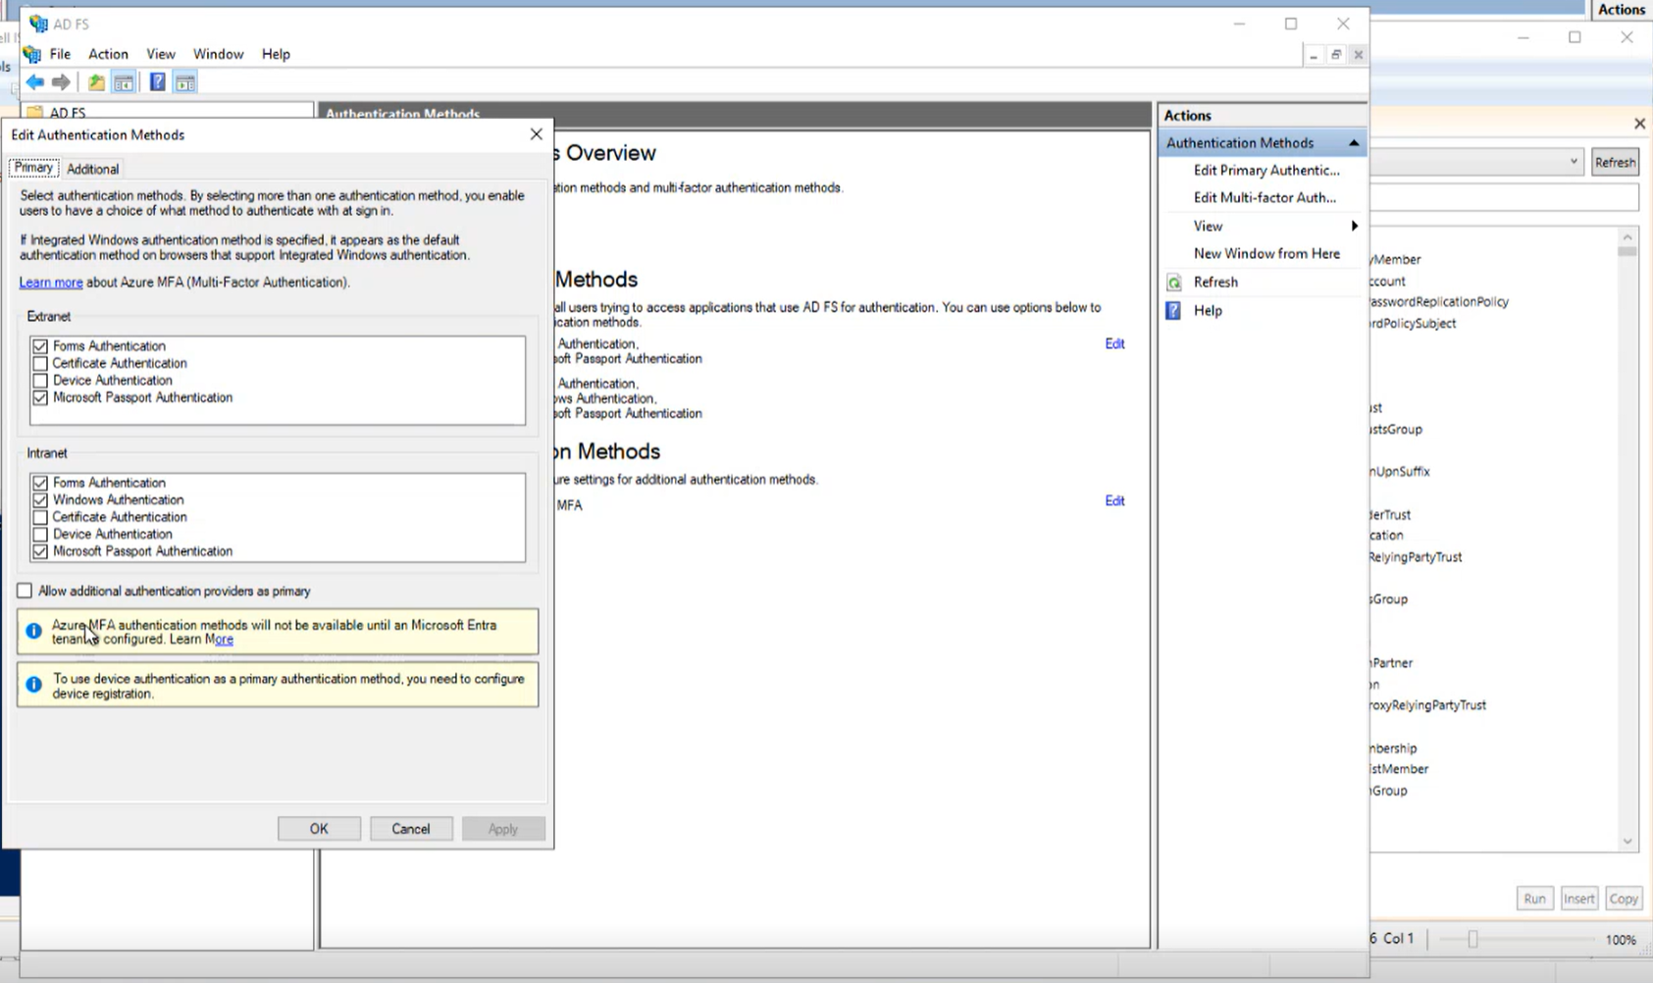Switch to the Additional tab
Viewport: 1653px width, 983px height.
tap(93, 170)
